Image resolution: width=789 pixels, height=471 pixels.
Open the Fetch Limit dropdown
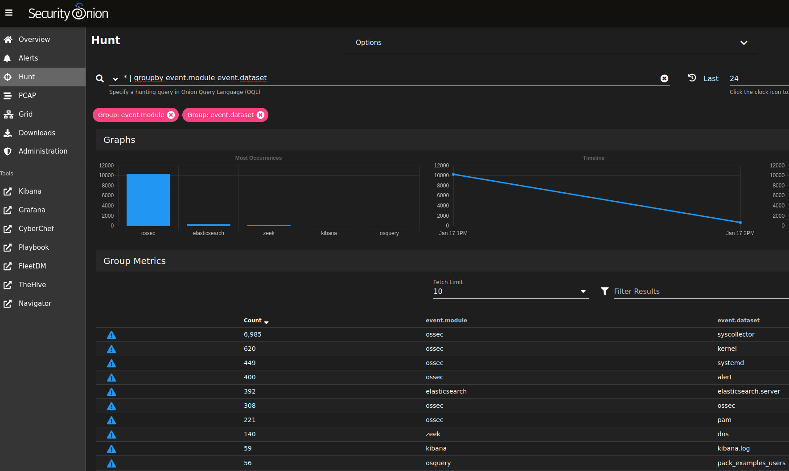(x=510, y=291)
